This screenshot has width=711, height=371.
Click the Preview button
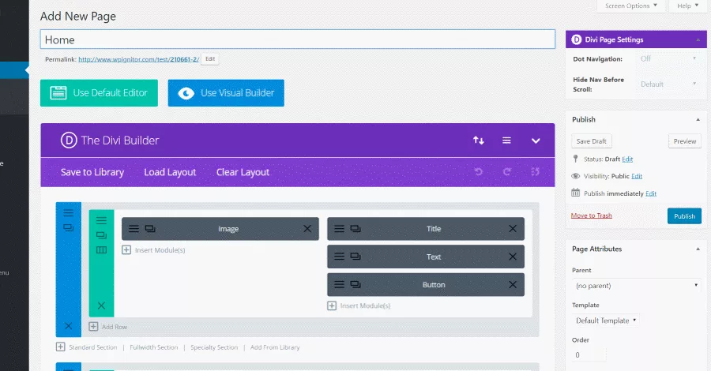coord(685,141)
